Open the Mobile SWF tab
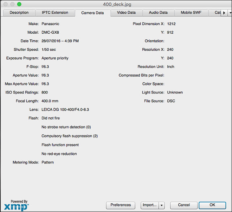This screenshot has height=212, width=232. pyautogui.click(x=191, y=13)
